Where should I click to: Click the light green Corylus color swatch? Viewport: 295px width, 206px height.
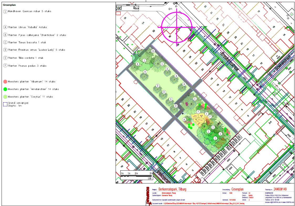pyautogui.click(x=5, y=97)
